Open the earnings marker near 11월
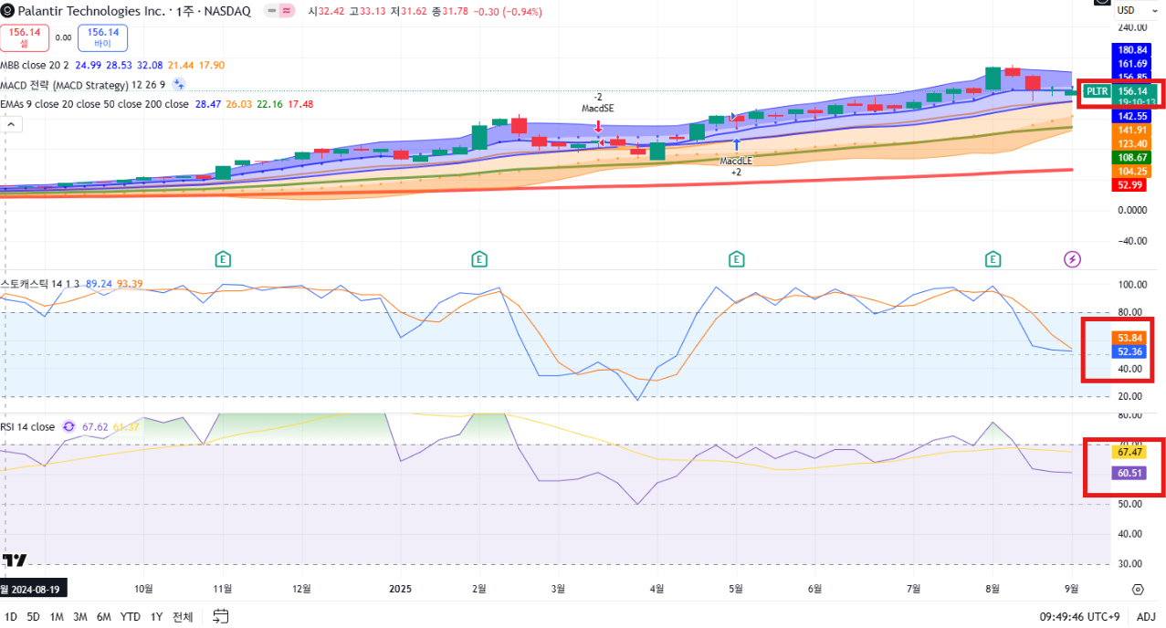This screenshot has width=1166, height=628. coord(222,259)
